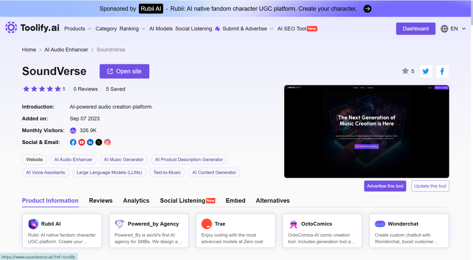The height and width of the screenshot is (260, 473).
Task: Switch to the Alternatives tab
Action: tap(273, 200)
